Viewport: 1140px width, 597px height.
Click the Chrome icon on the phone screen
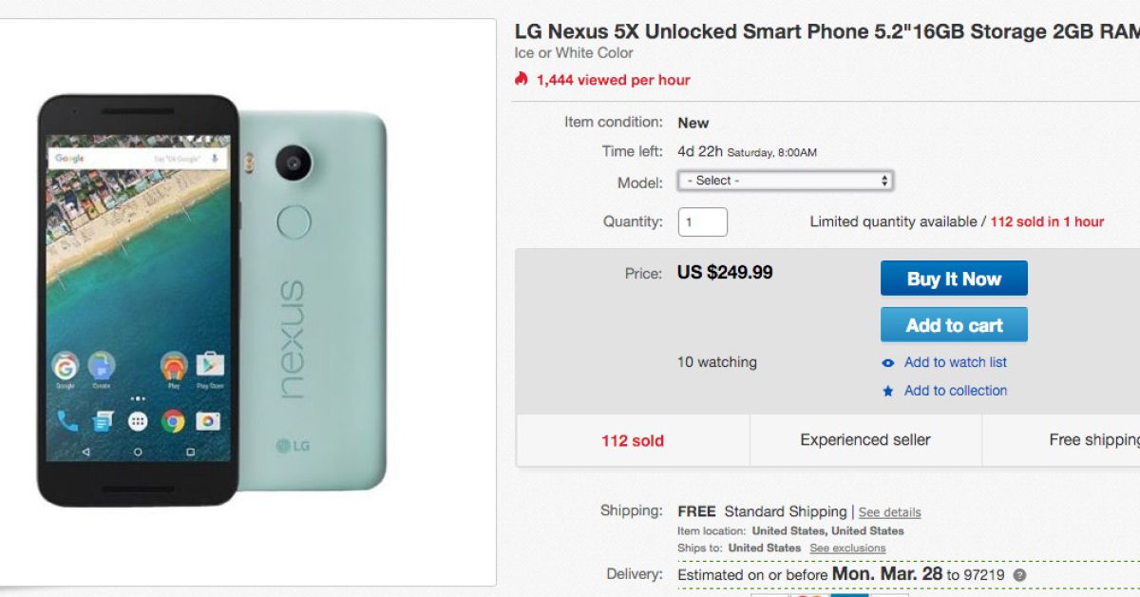(173, 421)
